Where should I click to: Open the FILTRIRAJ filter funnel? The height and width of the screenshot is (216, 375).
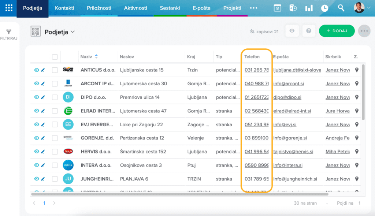[x=9, y=32]
